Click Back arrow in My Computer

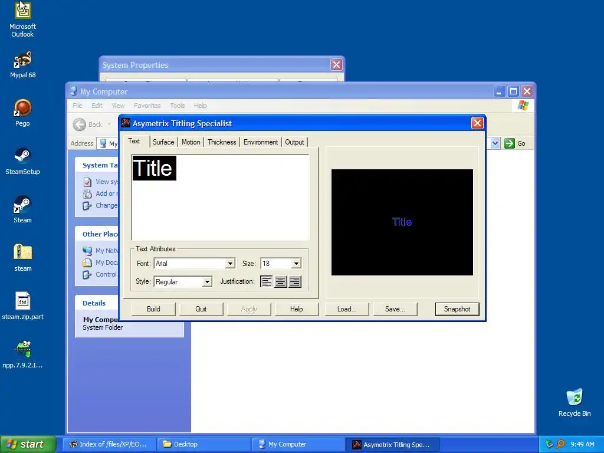coord(80,124)
